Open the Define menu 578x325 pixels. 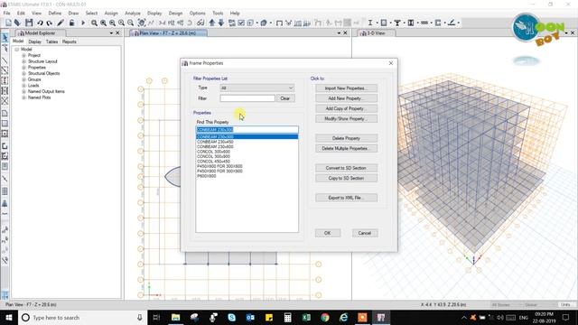[x=55, y=14]
